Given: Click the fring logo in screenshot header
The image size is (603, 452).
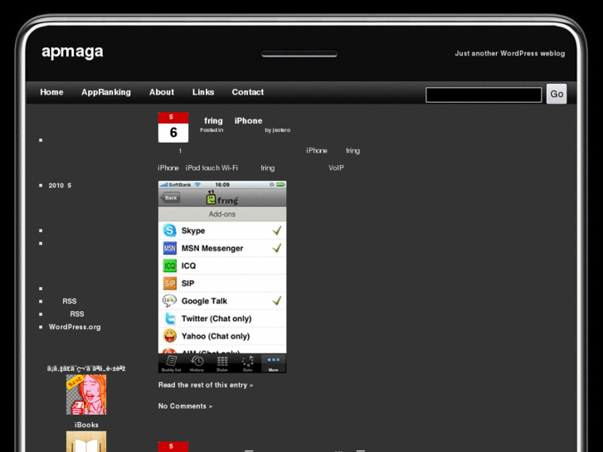Looking at the screenshot, I should pyautogui.click(x=222, y=198).
